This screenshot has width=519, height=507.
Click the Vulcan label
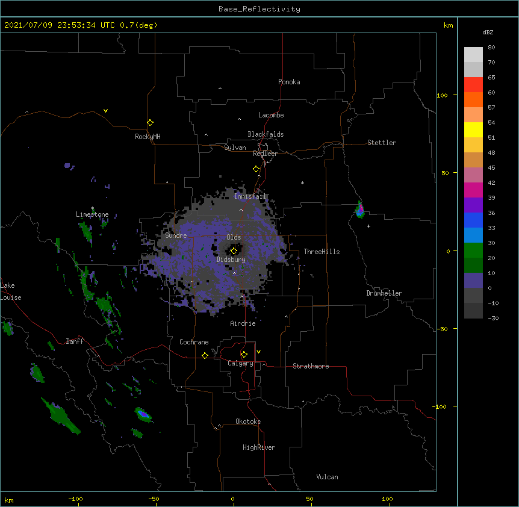point(327,477)
